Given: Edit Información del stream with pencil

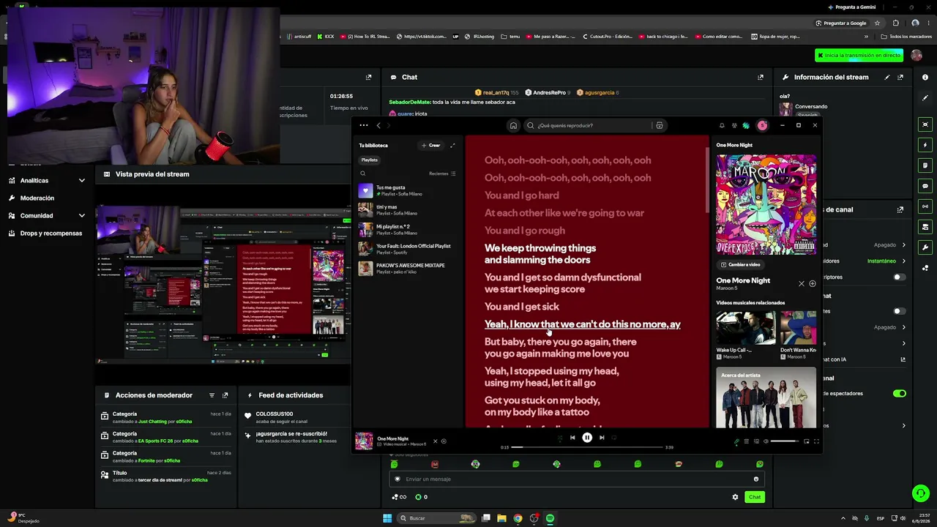Looking at the screenshot, I should click(887, 77).
